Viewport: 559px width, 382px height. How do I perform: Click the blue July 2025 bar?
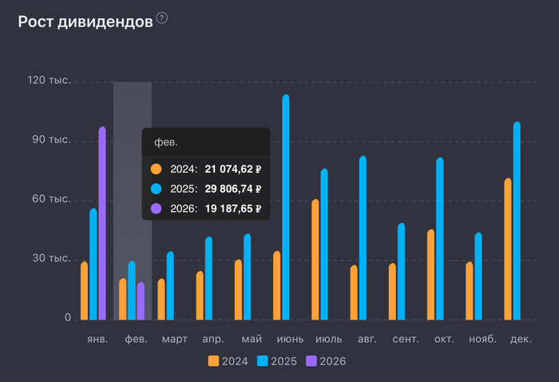point(324,245)
